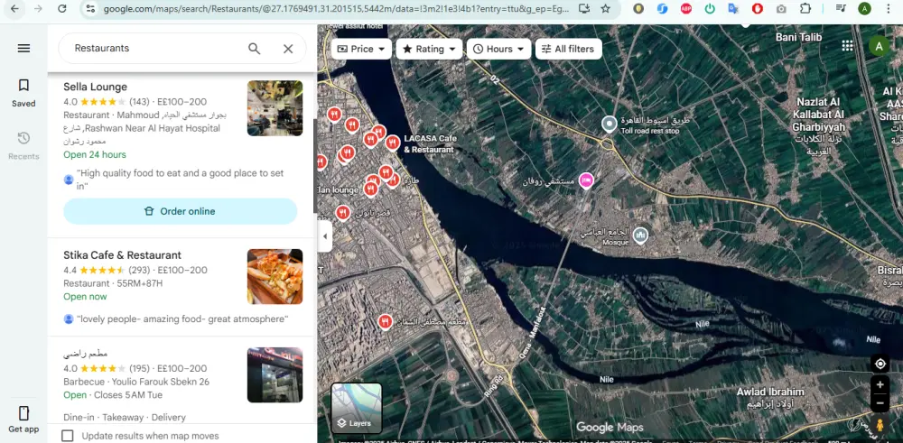Click the browser address bar URL
Viewport: 903px width, 443px height.
point(336,9)
